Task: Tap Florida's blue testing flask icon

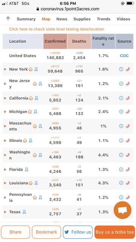Action: coord(26,169)
